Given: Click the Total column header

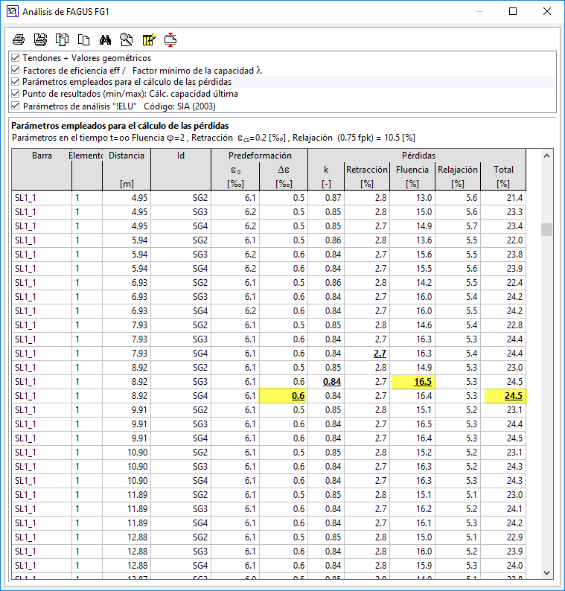Looking at the screenshot, I should 503,176.
